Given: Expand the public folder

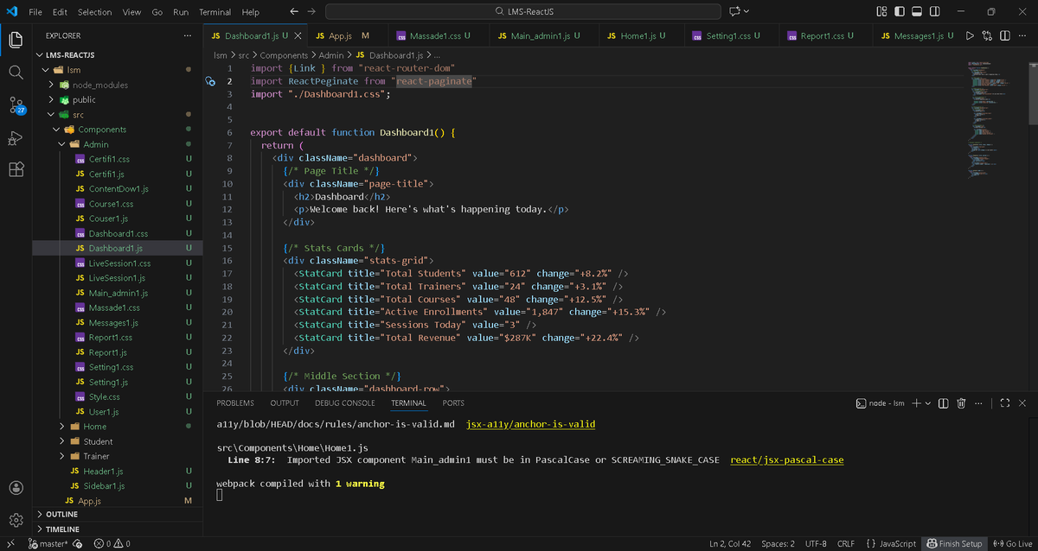Looking at the screenshot, I should coord(53,99).
